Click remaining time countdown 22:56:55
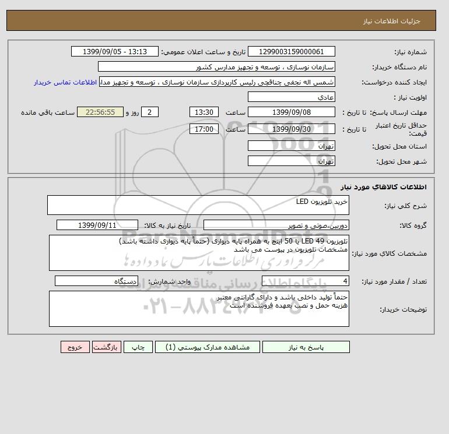The height and width of the screenshot is (434, 449). (100, 112)
